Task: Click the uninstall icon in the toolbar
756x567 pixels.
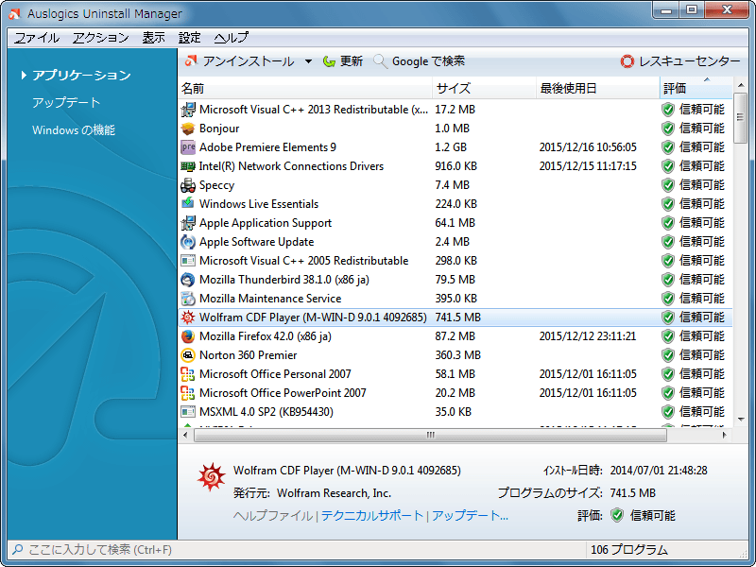Action: click(x=192, y=61)
